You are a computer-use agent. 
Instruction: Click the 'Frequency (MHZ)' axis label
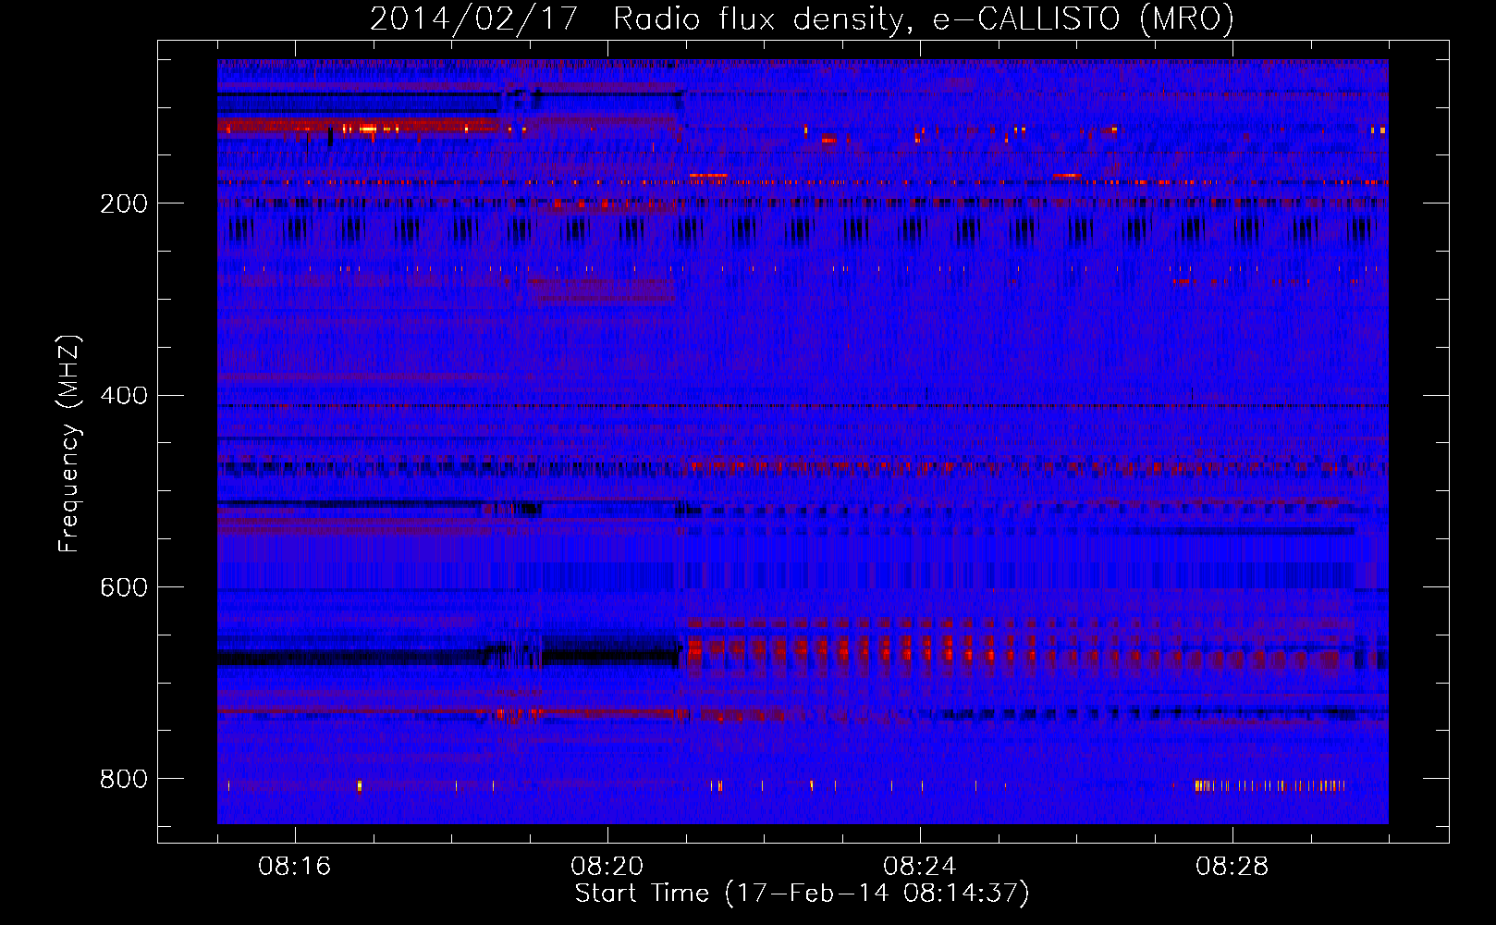pyautogui.click(x=69, y=444)
